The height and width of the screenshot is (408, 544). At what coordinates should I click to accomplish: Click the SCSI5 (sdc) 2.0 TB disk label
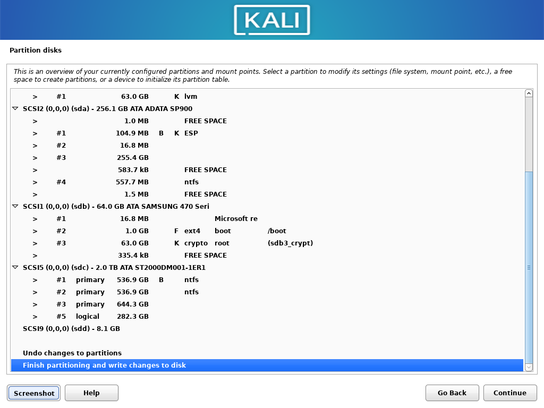point(114,268)
